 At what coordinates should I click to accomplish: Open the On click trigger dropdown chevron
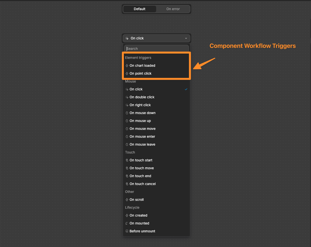pos(186,38)
